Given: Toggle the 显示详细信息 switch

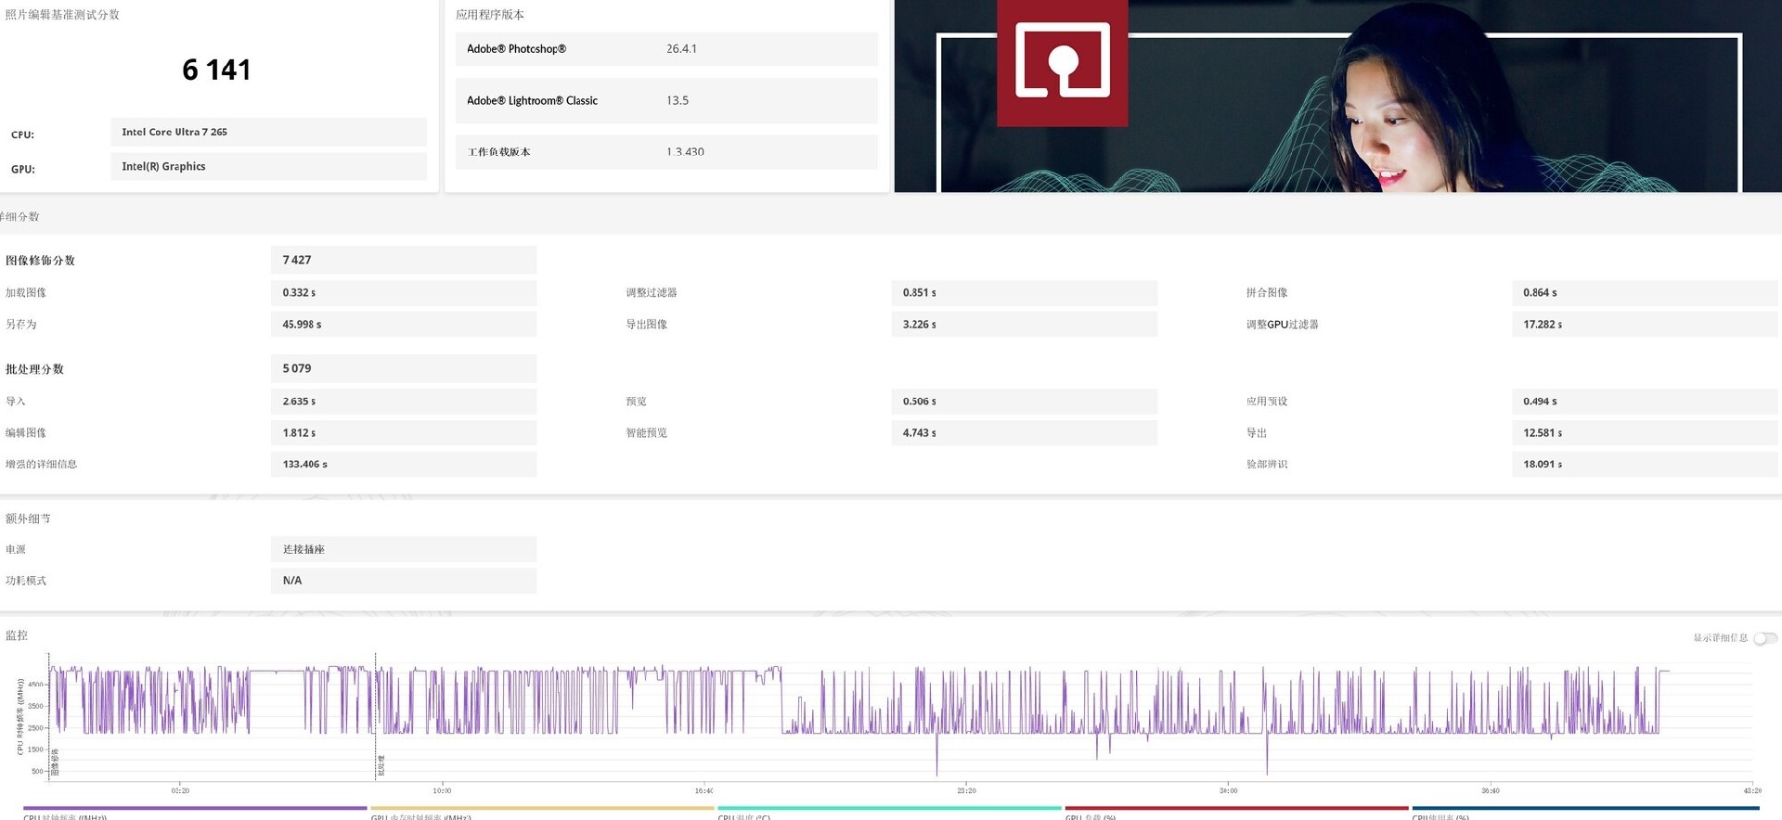Looking at the screenshot, I should coord(1764,638).
